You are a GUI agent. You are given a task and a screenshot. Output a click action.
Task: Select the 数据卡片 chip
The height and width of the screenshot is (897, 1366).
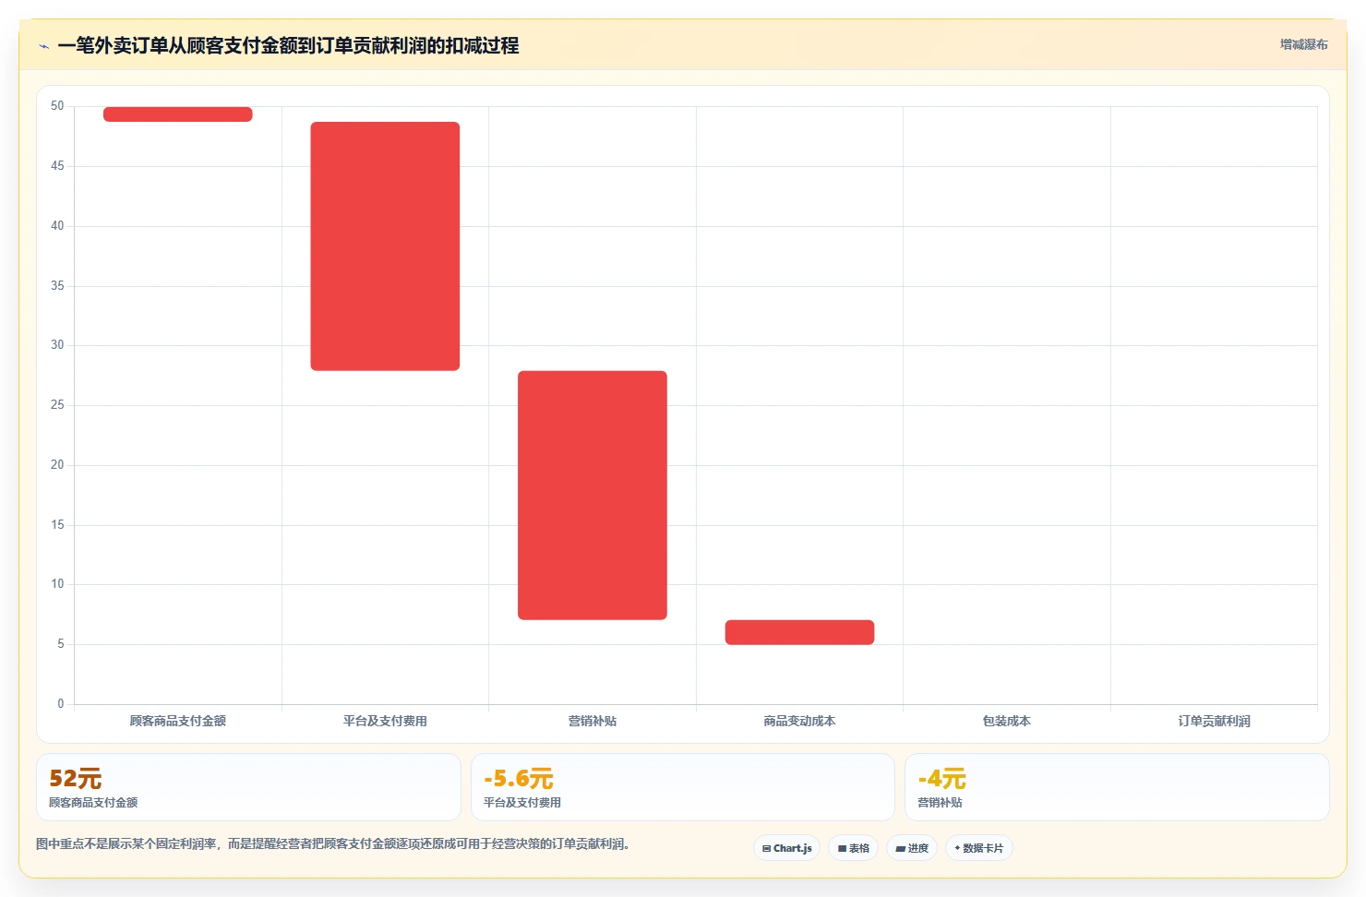[979, 848]
